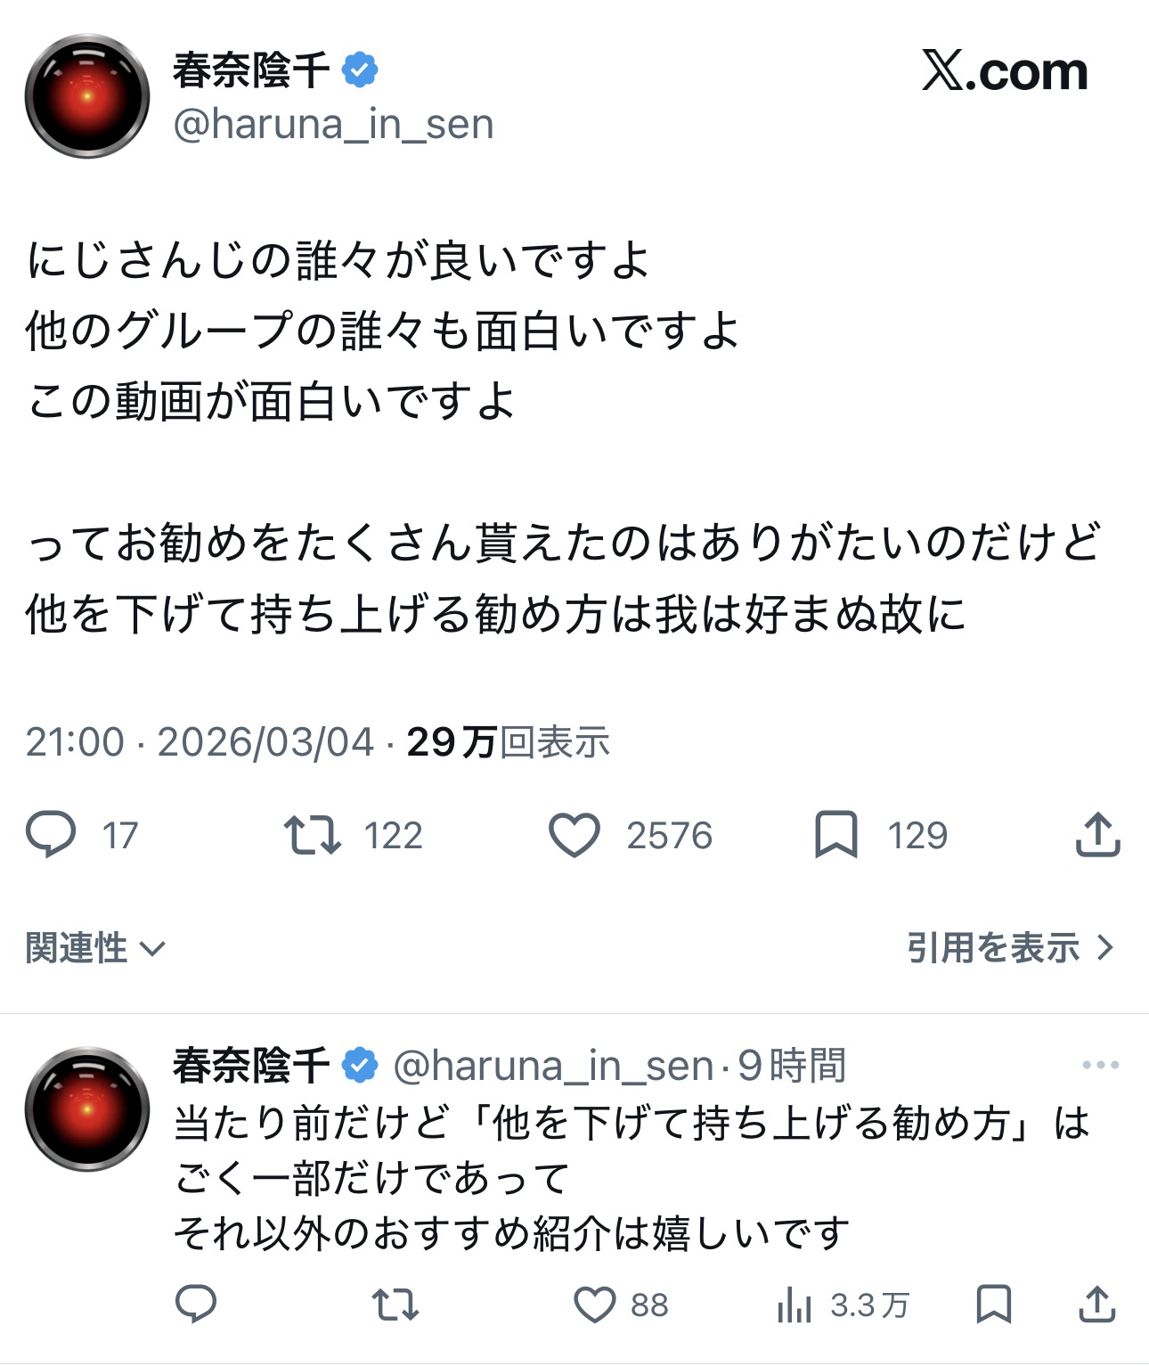Repost the main post with 122 reposts
Screen dimensions: 1149x1366
tap(313, 835)
